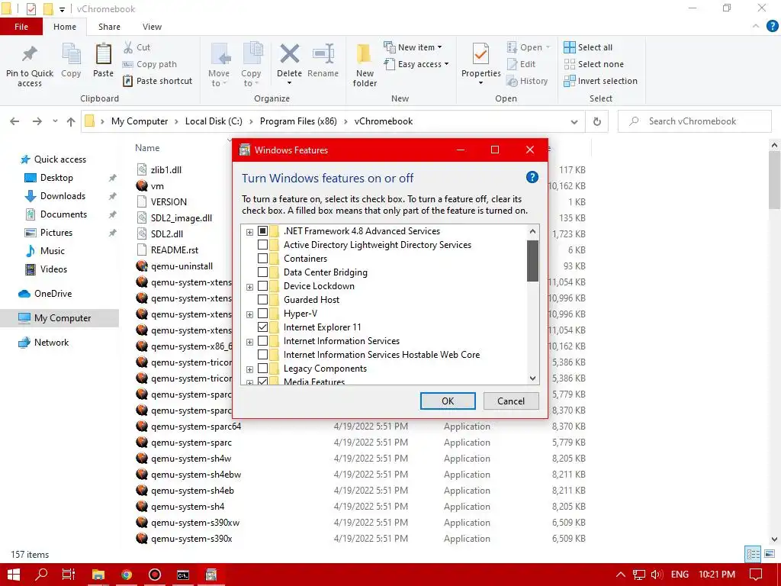Check the Legacy Components checkbox
Viewport: 781px width, 586px height.
[262, 369]
